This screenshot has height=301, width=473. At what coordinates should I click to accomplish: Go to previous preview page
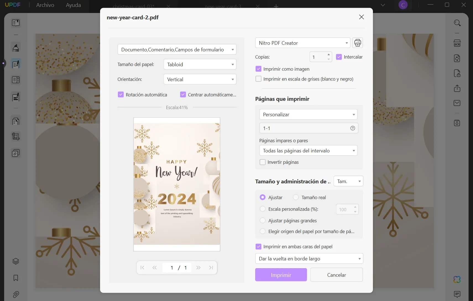[x=155, y=268]
